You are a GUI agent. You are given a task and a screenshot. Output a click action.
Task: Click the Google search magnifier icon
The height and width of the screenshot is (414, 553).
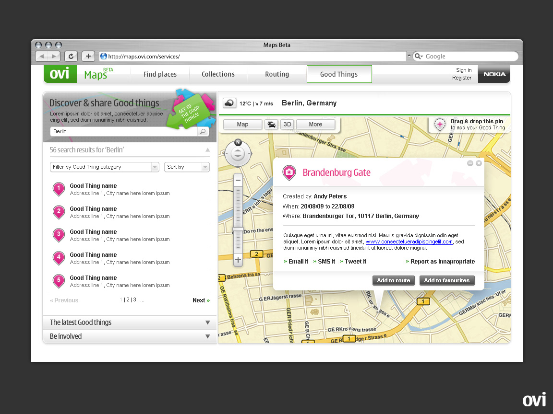pos(418,57)
